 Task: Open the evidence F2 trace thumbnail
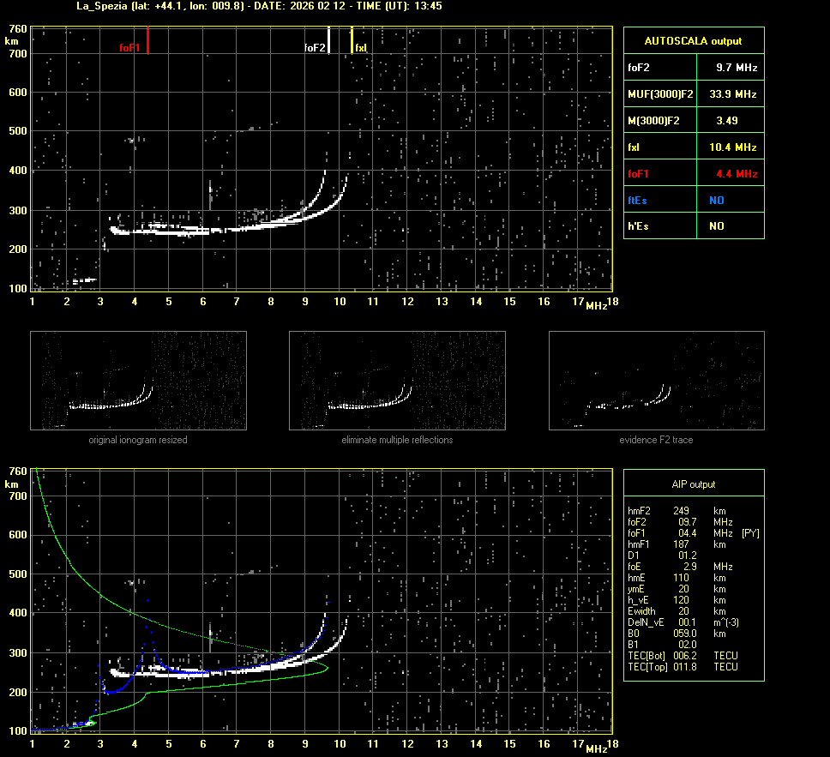656,380
